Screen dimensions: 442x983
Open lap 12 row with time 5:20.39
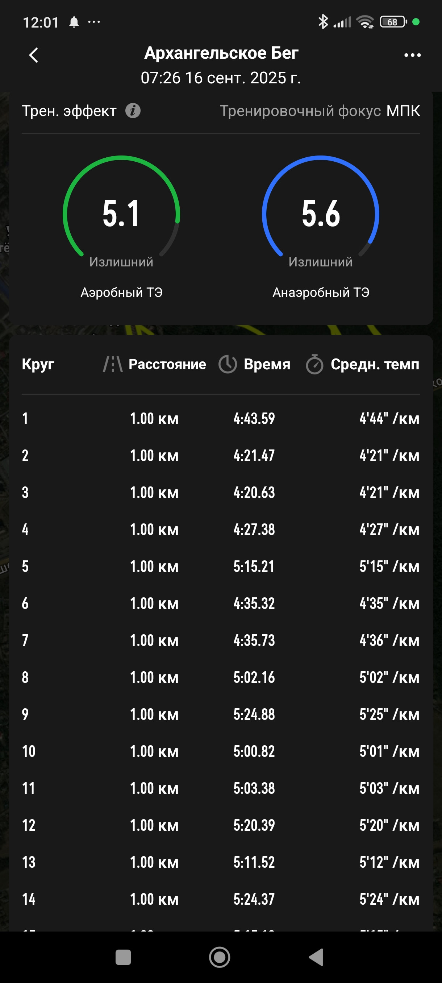pyautogui.click(x=221, y=825)
